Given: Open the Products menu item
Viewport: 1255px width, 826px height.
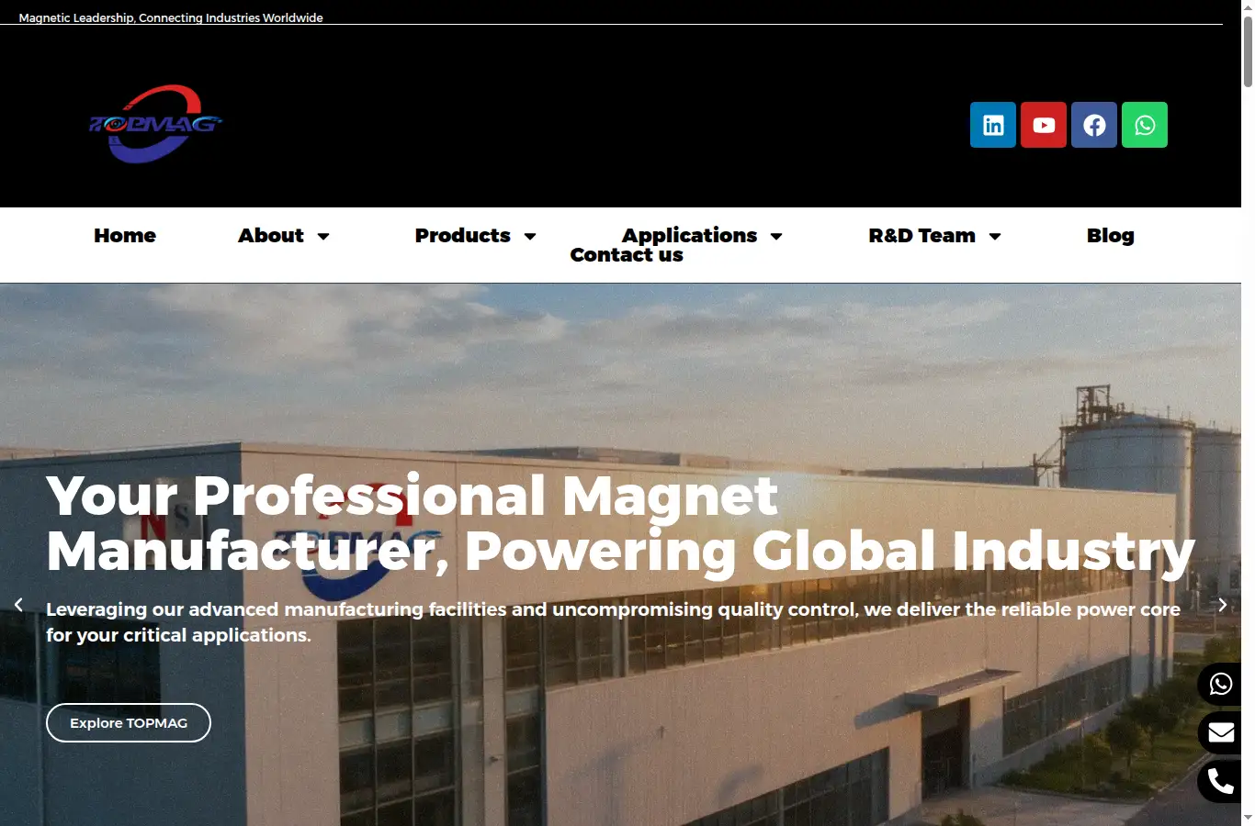Looking at the screenshot, I should [462, 236].
